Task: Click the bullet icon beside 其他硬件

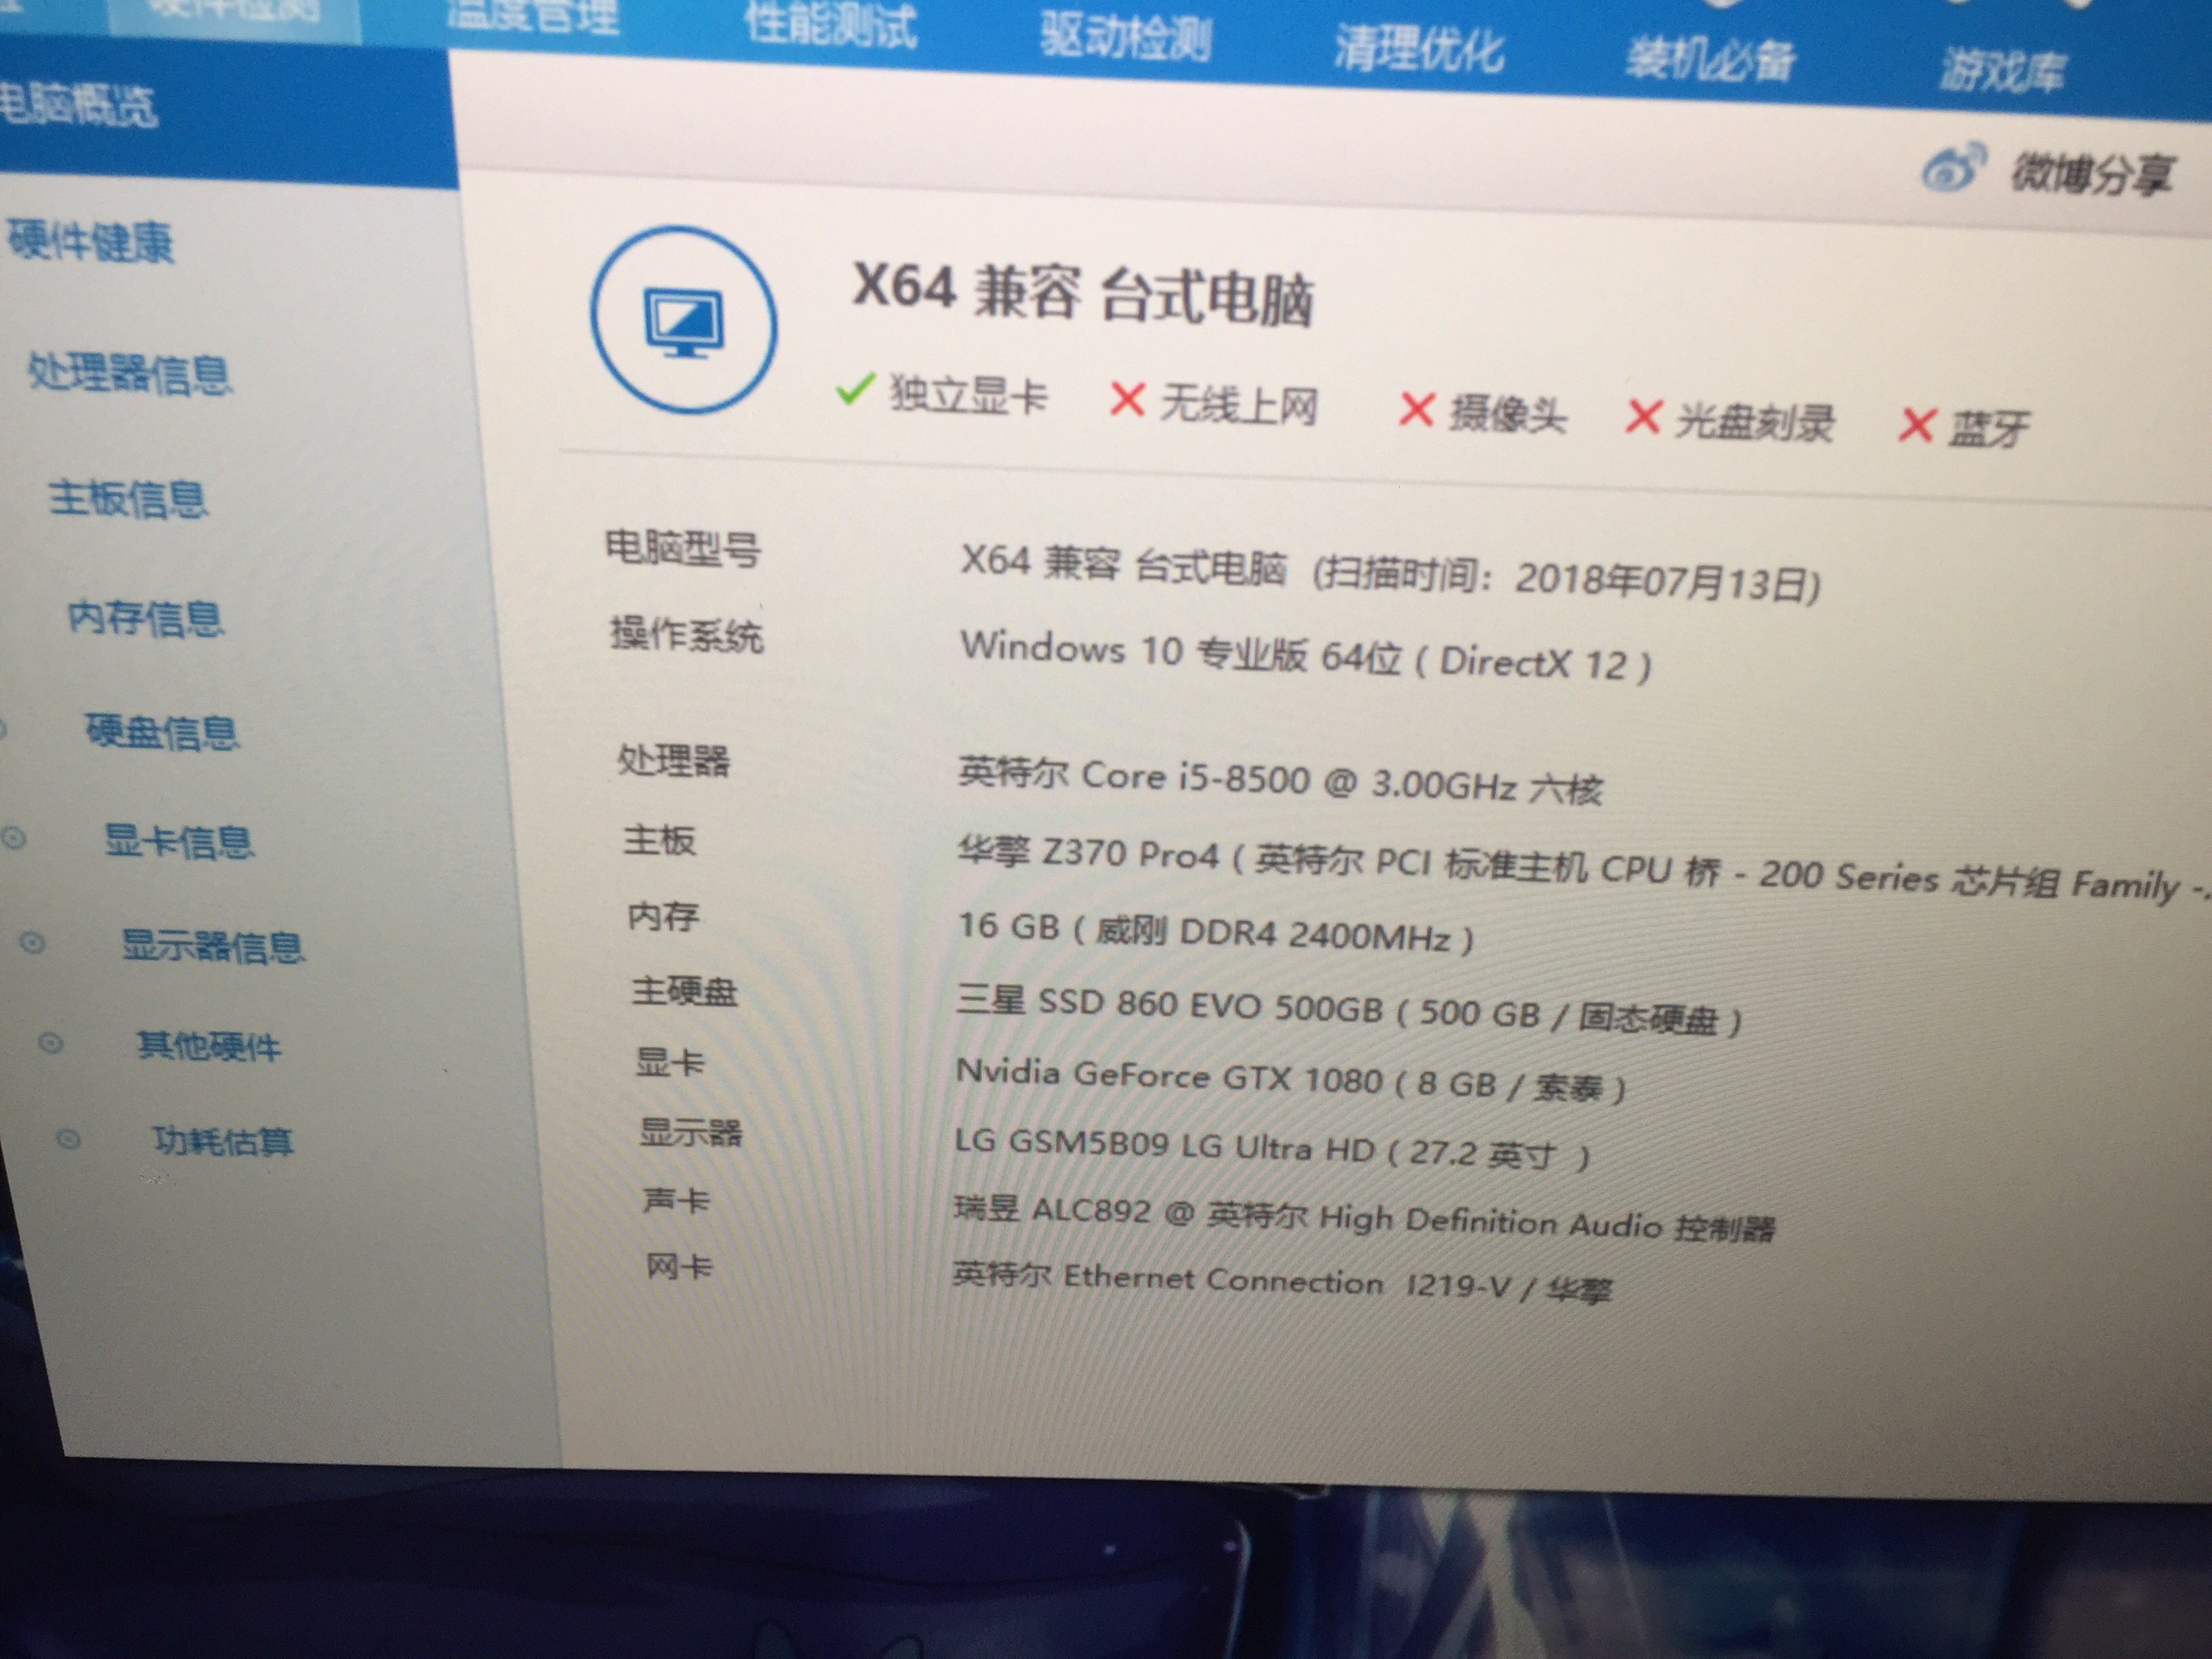Action: click(x=51, y=1044)
